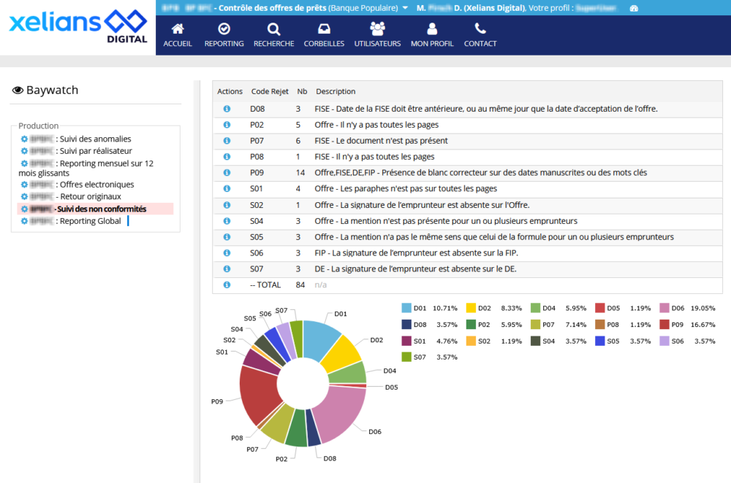The height and width of the screenshot is (483, 731).
Task: Click the dashboard gauge icon in top bar
Action: click(634, 8)
